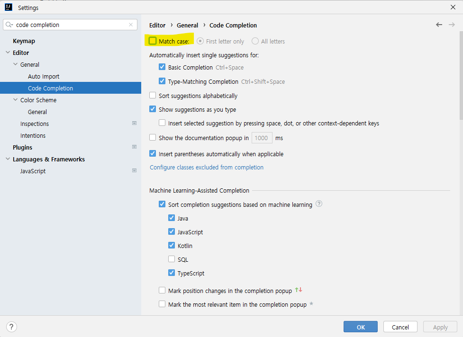Enable the SQL machine learning option
This screenshot has width=463, height=337.
click(172, 259)
